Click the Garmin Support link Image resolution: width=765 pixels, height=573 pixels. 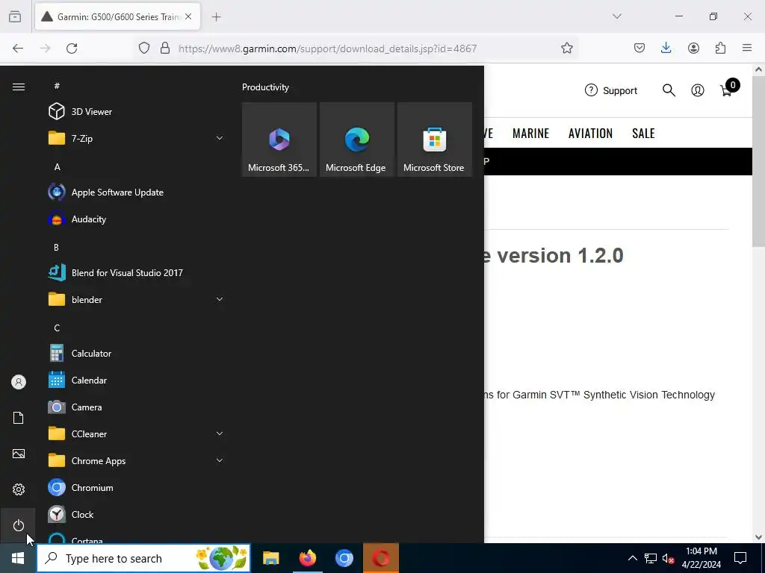(x=611, y=90)
